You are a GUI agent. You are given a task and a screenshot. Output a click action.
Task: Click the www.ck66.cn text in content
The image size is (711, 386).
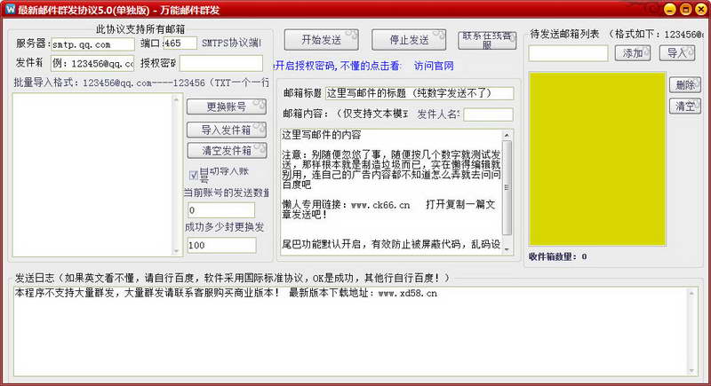380,205
